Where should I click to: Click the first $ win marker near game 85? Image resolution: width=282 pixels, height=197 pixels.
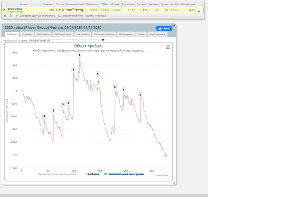(44, 116)
